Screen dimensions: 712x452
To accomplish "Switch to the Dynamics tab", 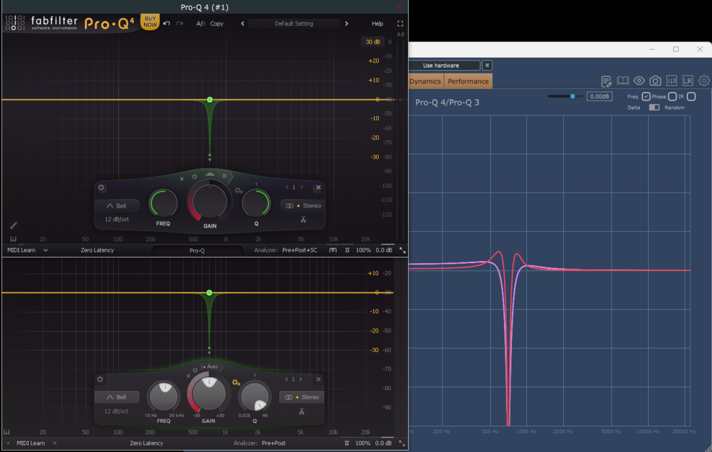I will point(425,81).
